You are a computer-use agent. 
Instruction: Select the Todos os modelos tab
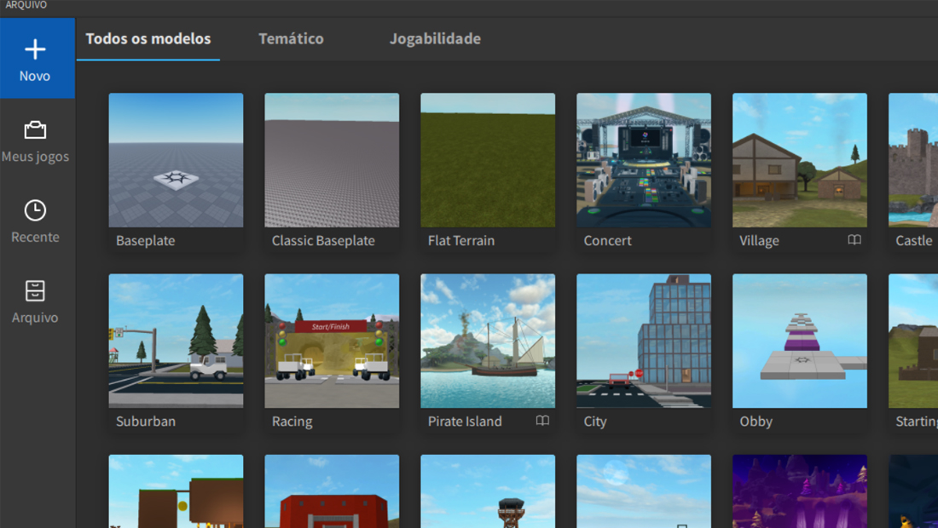coord(148,39)
